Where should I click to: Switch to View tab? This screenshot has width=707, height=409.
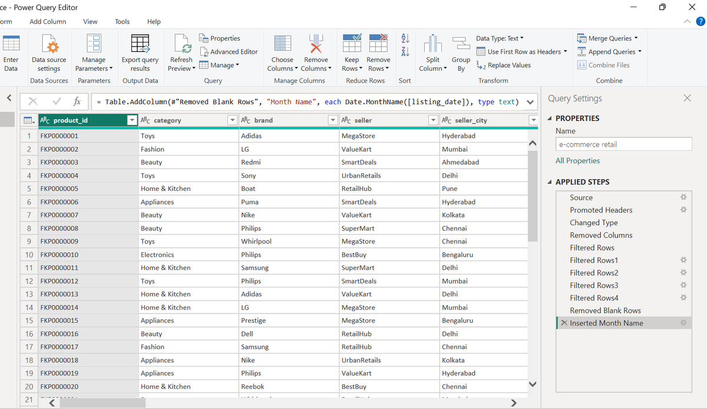90,22
